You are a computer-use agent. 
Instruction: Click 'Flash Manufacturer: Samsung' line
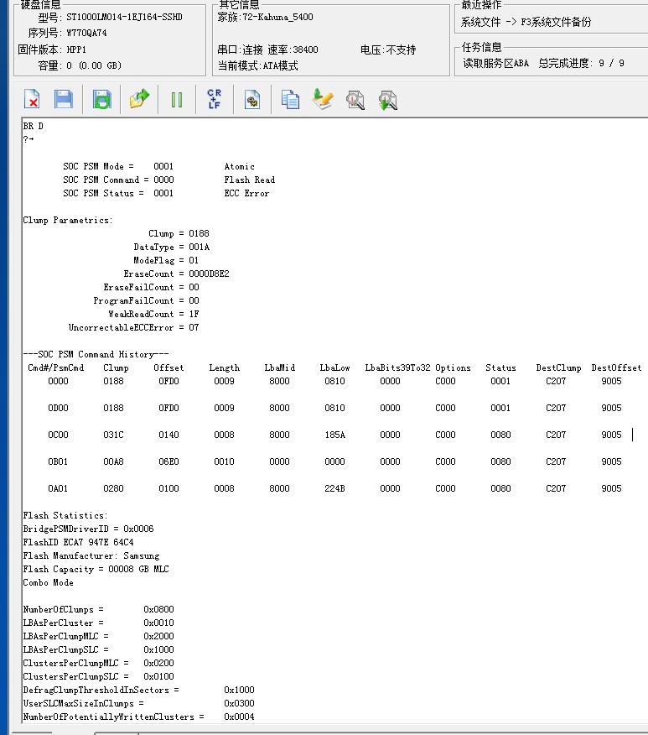click(91, 556)
